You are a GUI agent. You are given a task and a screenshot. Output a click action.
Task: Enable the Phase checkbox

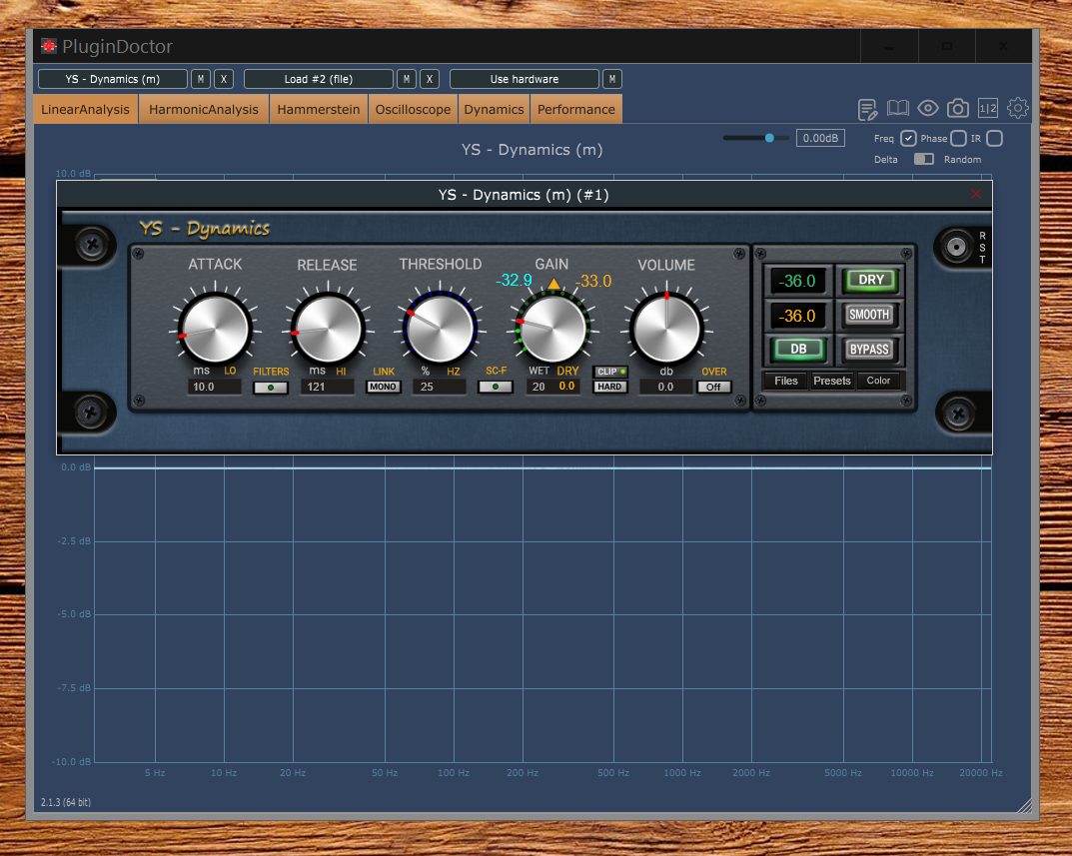coord(958,139)
